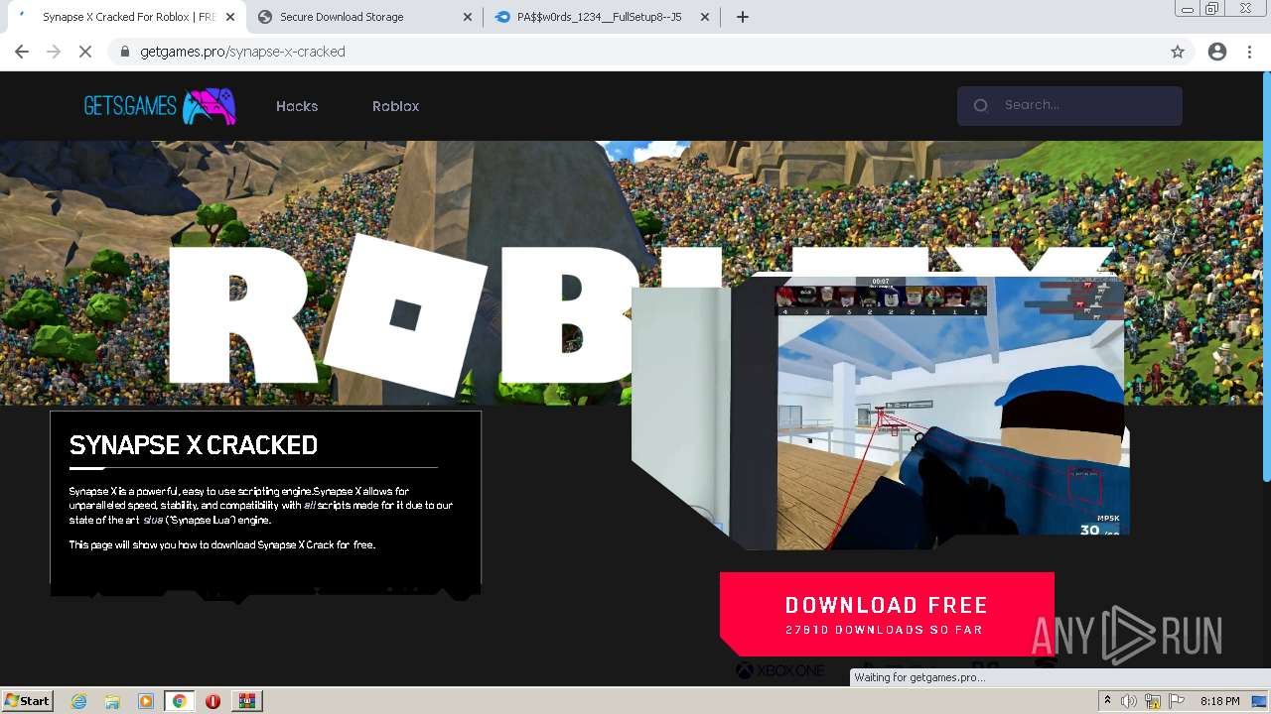1271x714 pixels.
Task: Click the GETSGAMES logo
Action: click(160, 106)
